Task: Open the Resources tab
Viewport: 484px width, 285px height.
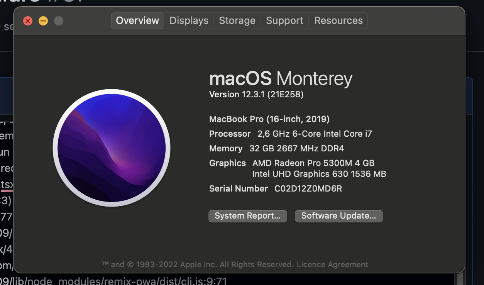Action: tap(338, 20)
